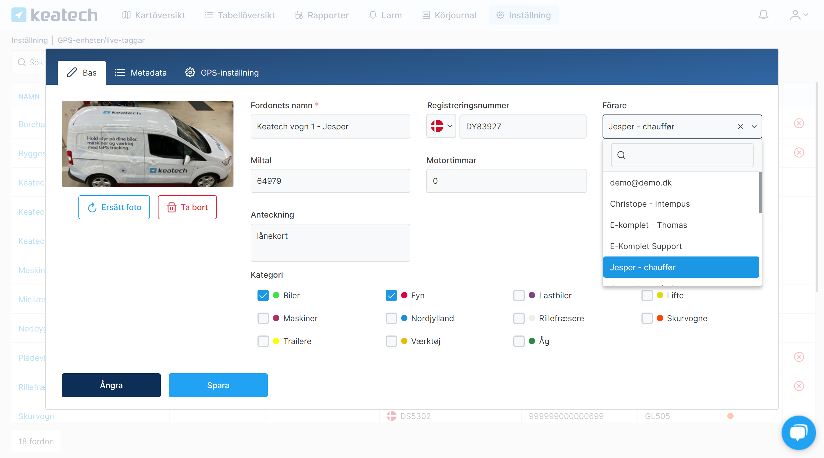This screenshot has height=458, width=824.
Task: Clear the selected driver with X
Action: pos(740,127)
